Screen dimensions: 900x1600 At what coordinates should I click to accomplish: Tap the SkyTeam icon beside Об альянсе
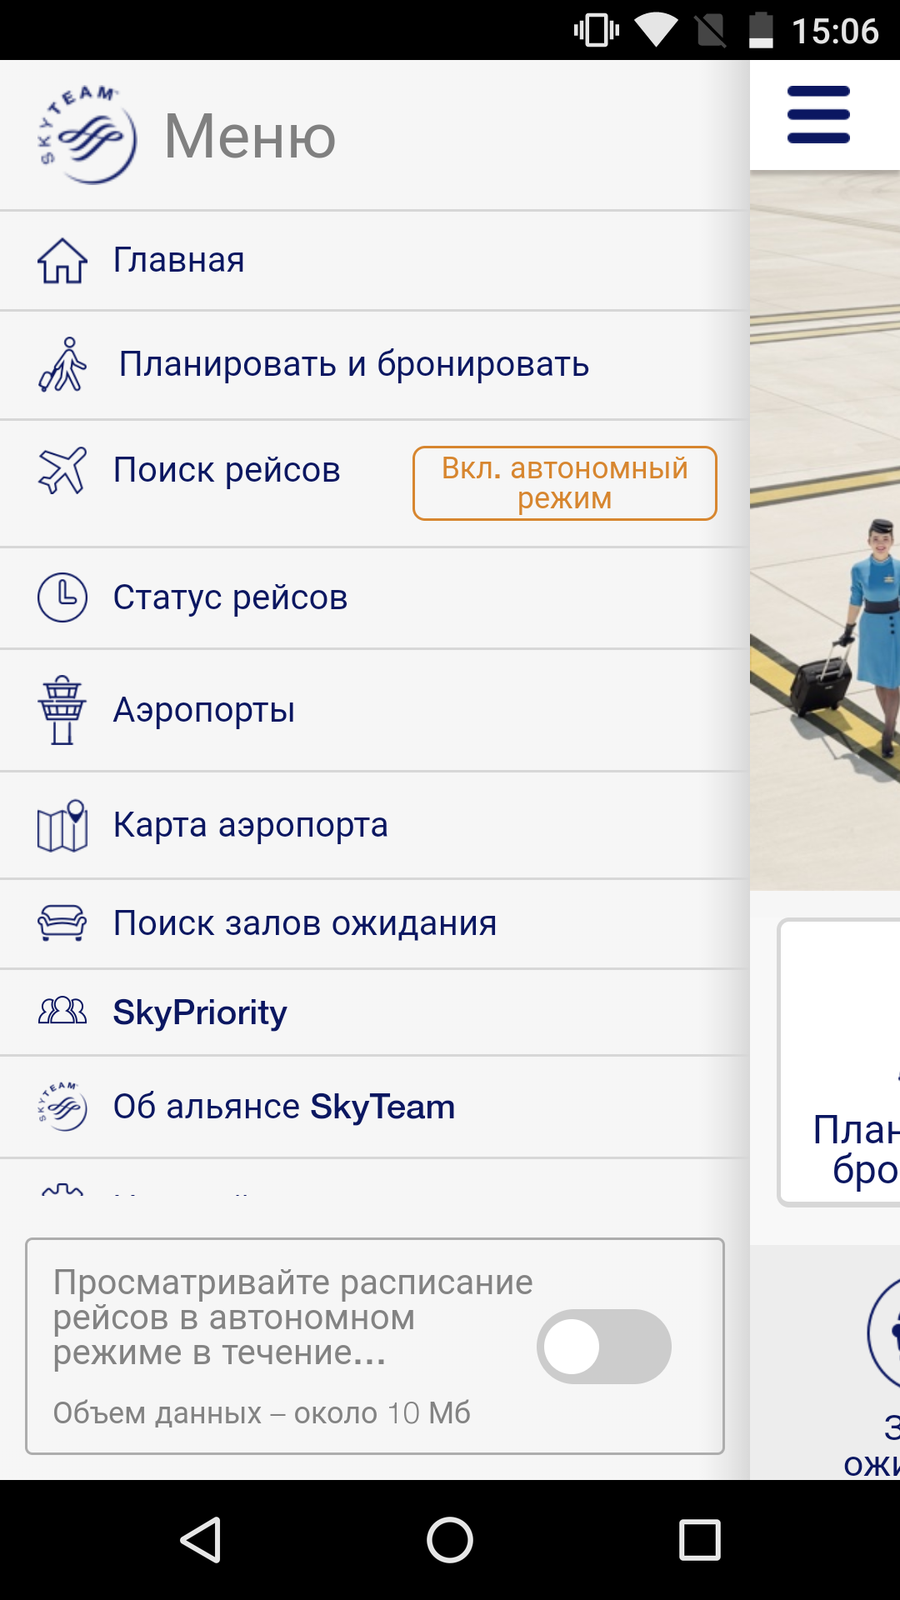[62, 1107]
